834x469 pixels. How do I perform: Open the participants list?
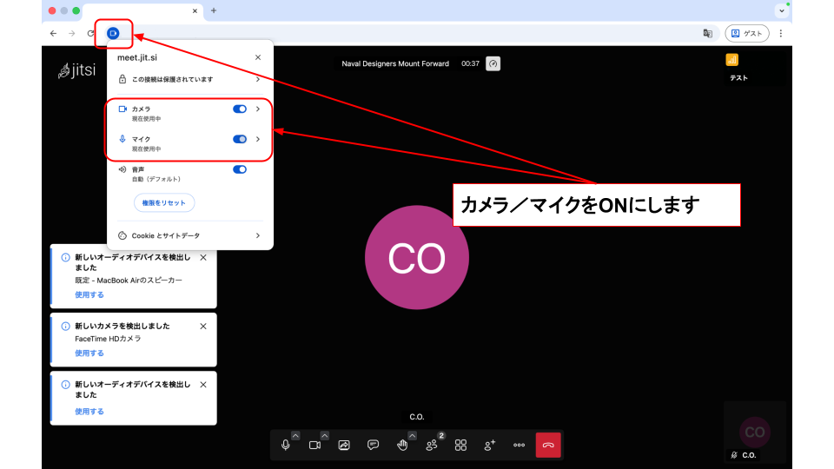point(432,445)
